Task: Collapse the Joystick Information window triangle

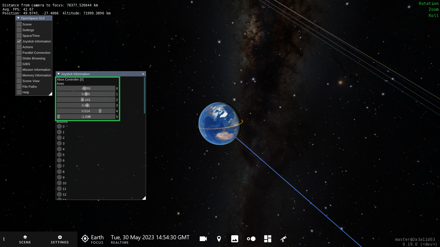Action: point(59,74)
